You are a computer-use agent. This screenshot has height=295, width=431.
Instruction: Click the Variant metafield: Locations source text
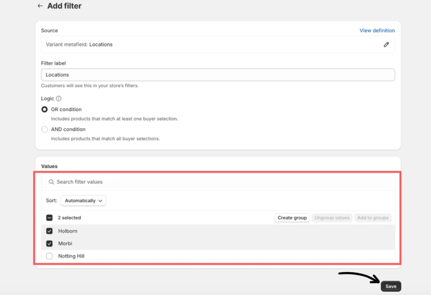point(79,44)
